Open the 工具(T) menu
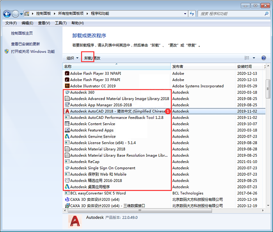This screenshot has height=232, width=273. (60, 23)
